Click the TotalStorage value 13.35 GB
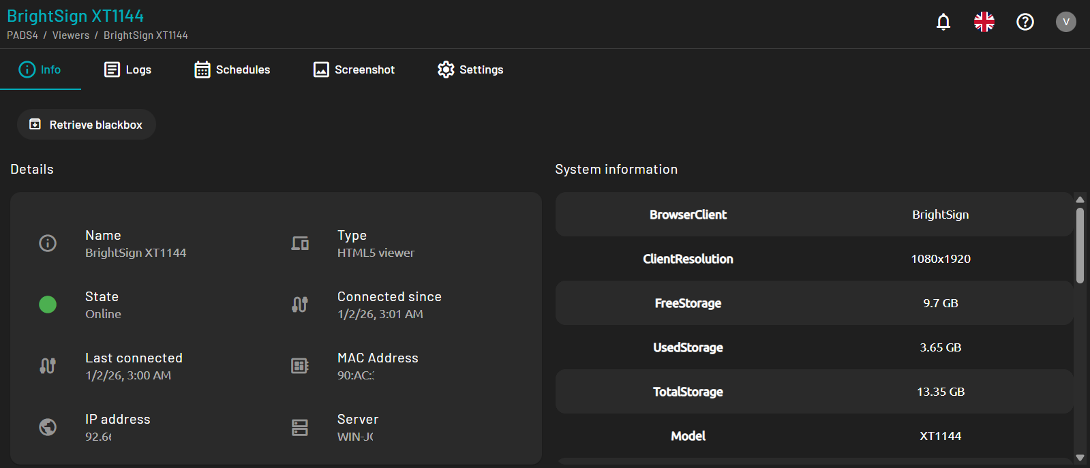This screenshot has height=468, width=1090. (x=941, y=392)
